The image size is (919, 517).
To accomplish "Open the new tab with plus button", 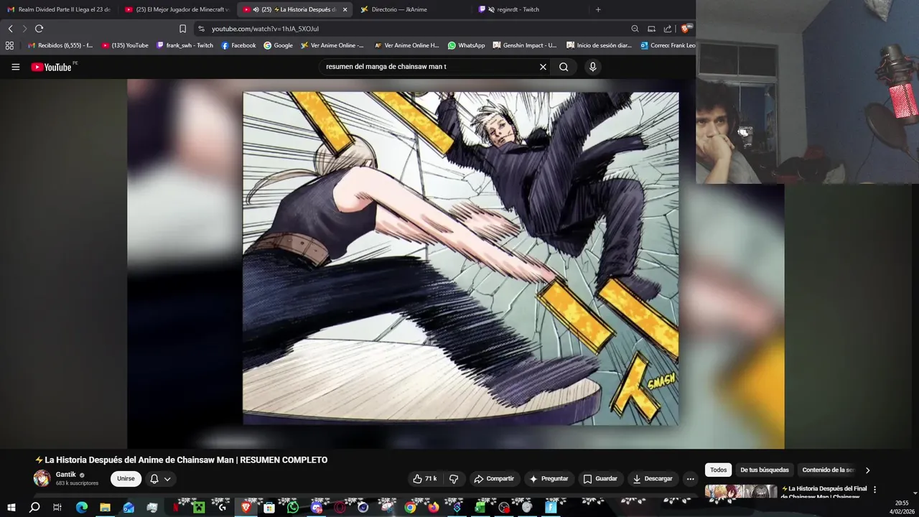I will pos(598,9).
